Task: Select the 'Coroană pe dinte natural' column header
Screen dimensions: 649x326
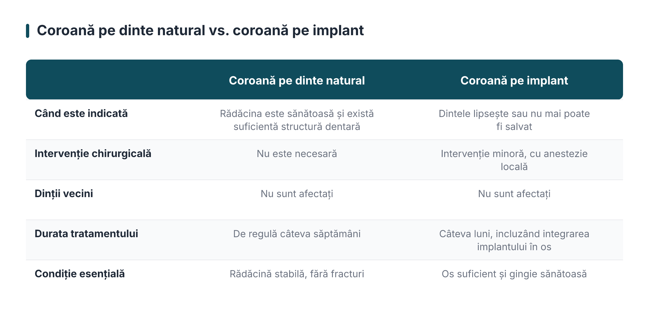Action: pyautogui.click(x=297, y=81)
